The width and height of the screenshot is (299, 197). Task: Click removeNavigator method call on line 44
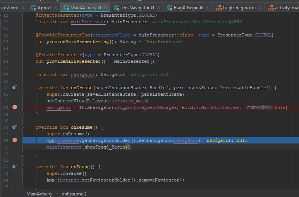tap(159, 180)
